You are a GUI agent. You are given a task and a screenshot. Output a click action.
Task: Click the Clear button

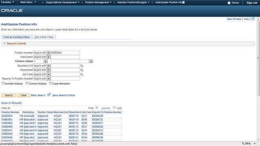(x=24, y=95)
